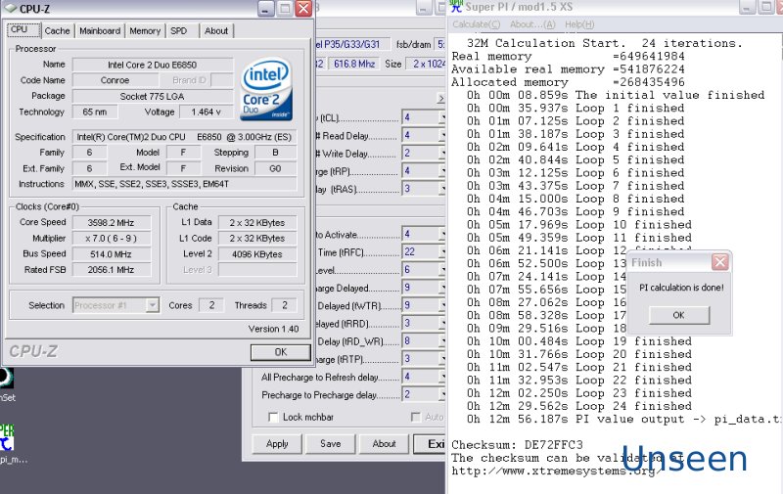Open the tWTR value dropdown
Screen dimensions: 783x494
442,305
